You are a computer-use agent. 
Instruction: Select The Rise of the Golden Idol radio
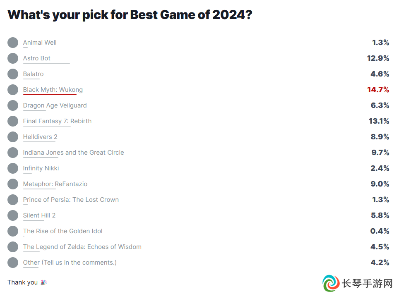click(x=13, y=231)
